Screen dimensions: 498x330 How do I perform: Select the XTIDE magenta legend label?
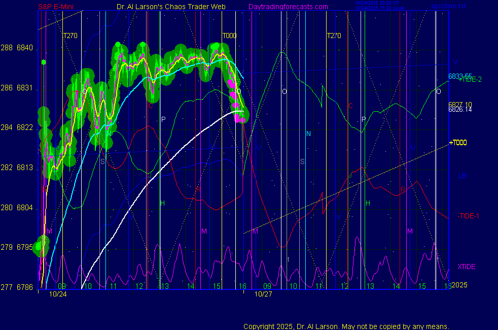[467, 267]
